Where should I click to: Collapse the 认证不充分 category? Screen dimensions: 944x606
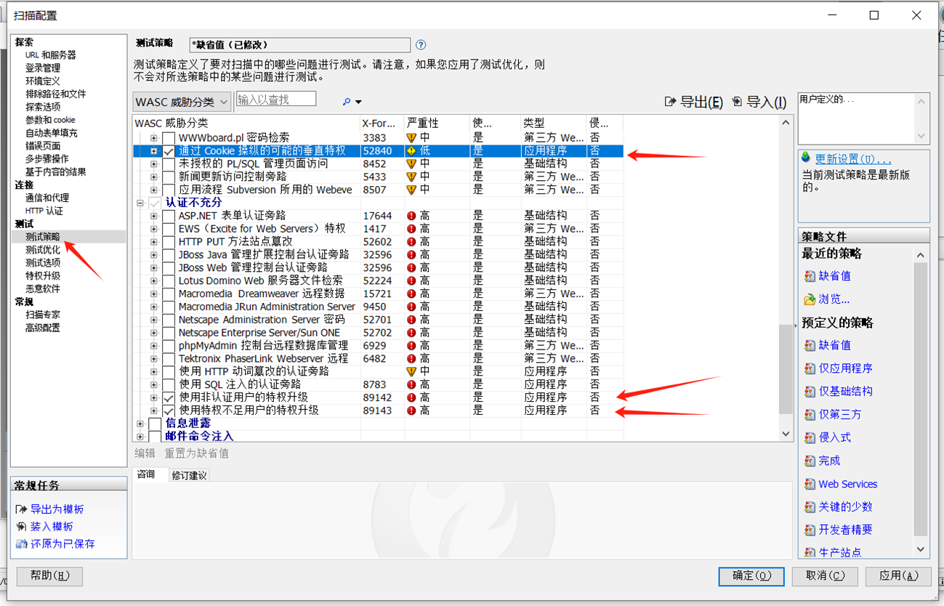140,203
